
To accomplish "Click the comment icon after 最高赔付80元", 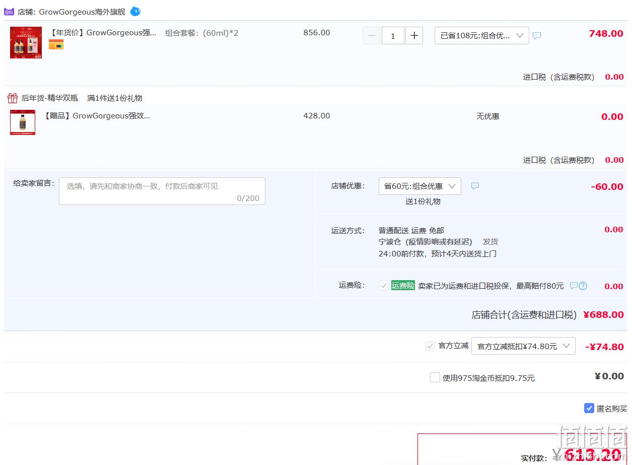I will 574,286.
